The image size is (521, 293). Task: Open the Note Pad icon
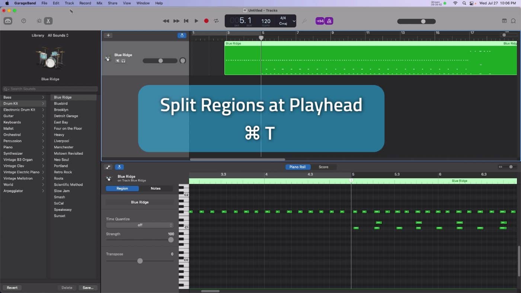(x=504, y=21)
